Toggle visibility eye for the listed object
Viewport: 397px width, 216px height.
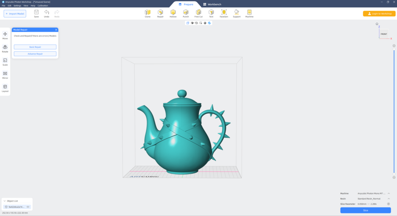pyautogui.click(x=28, y=207)
